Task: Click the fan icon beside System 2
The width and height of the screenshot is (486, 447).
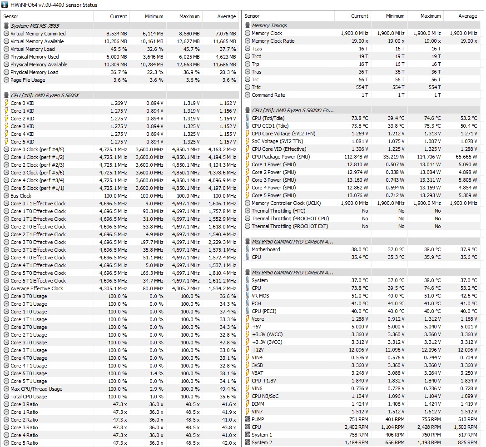Action: coord(248,442)
